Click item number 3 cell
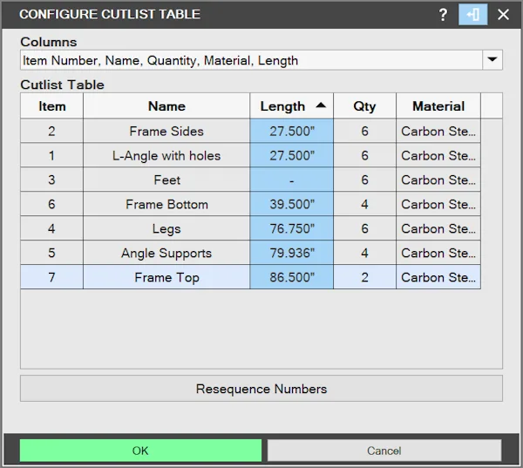Screen dimensions: 523x468 click(x=51, y=180)
